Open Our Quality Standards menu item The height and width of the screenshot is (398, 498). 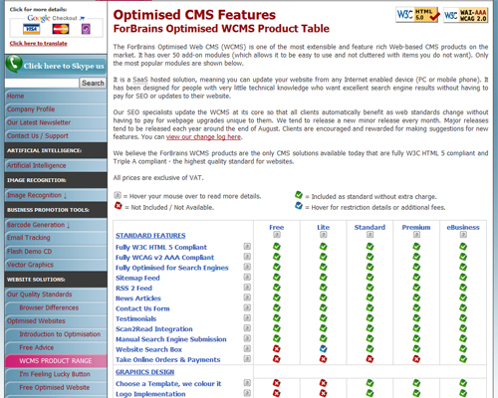coord(56,295)
